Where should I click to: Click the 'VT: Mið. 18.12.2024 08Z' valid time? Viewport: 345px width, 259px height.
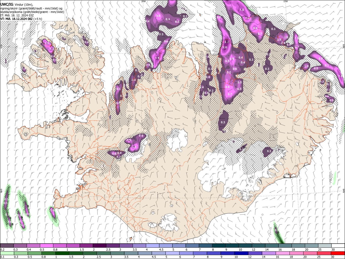(16, 19)
